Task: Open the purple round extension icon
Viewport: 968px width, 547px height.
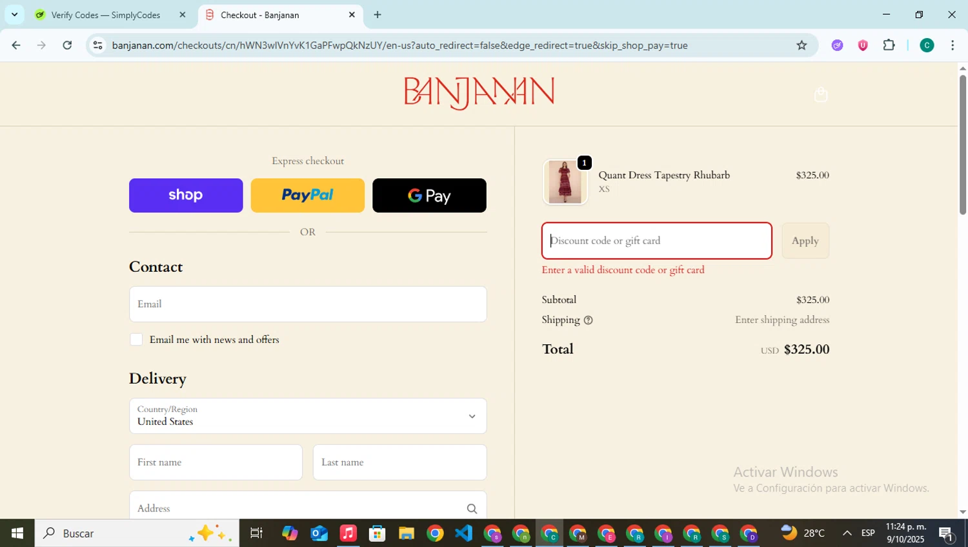Action: [837, 45]
